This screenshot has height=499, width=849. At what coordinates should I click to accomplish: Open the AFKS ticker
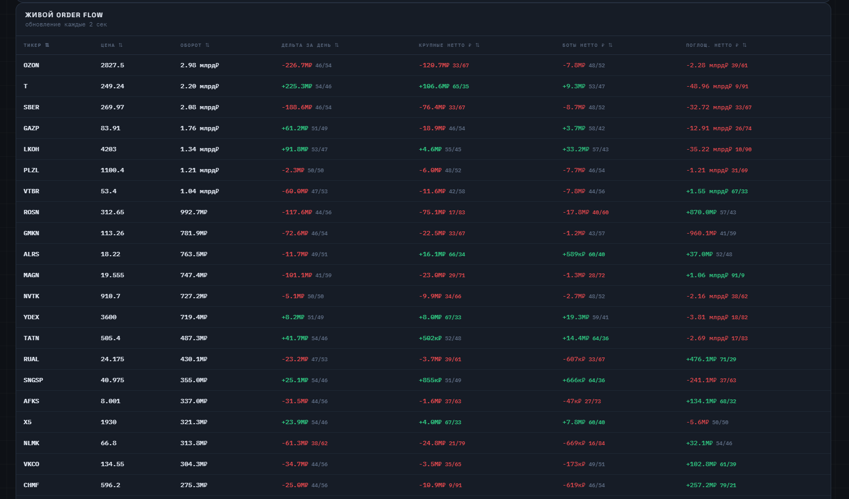[x=31, y=401]
